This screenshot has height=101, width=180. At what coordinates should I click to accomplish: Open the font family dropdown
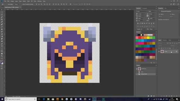[142, 12]
